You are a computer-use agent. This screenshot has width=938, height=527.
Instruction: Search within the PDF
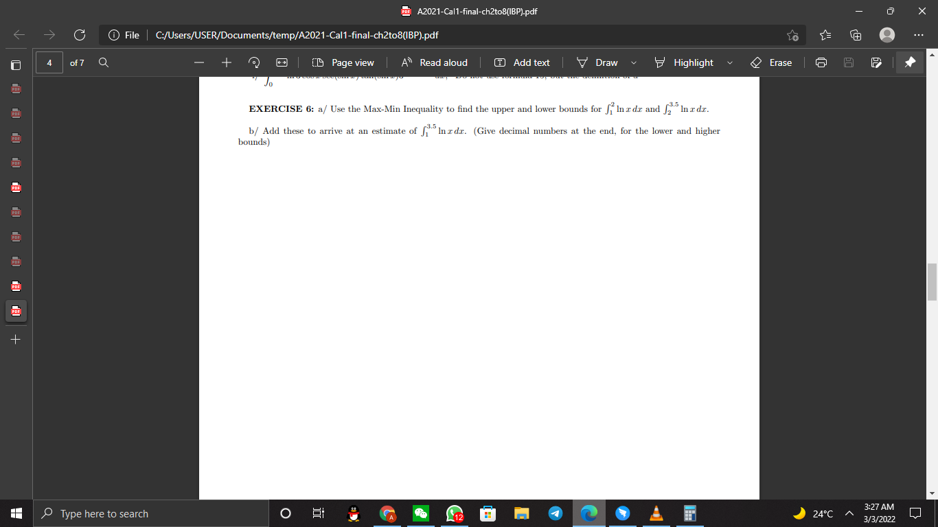[103, 62]
